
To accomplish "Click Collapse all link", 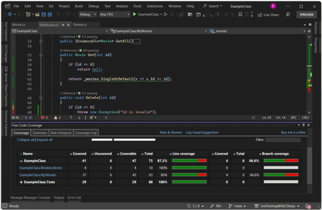I will 26,140.
